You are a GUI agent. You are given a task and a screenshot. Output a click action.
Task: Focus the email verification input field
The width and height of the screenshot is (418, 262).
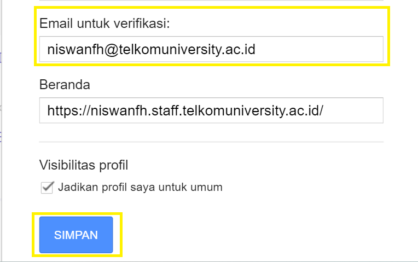[x=211, y=50]
